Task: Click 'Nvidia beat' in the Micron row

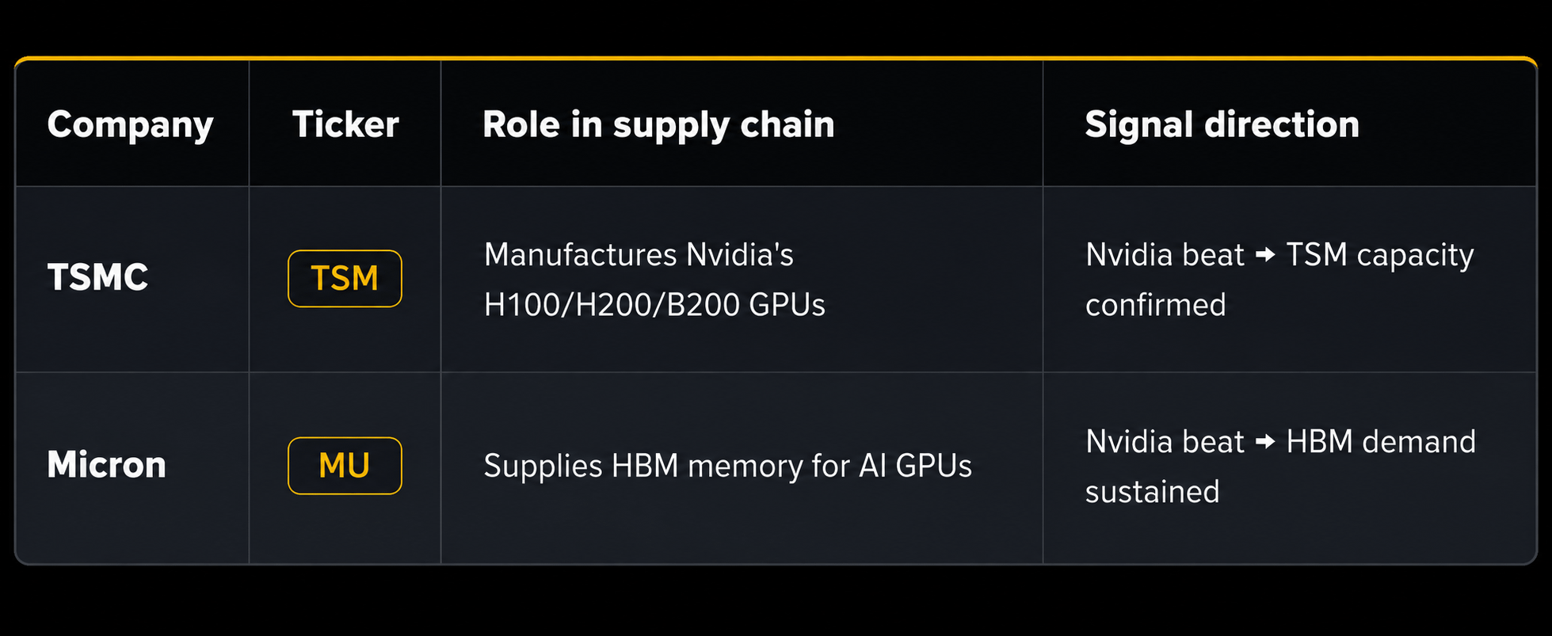Action: [1165, 442]
